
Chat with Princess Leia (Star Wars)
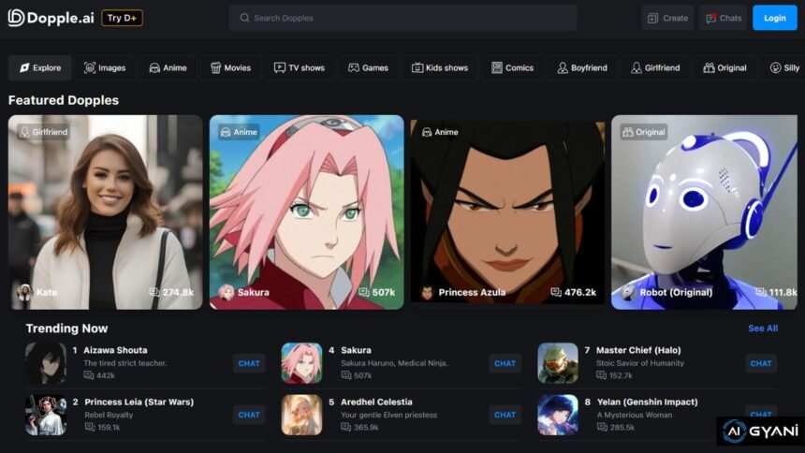click(x=249, y=415)
